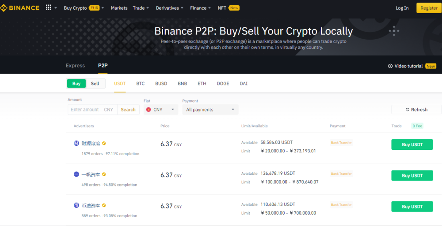Open advertiser 一帆资本 profile link
The width and height of the screenshot is (442, 226).
tap(91, 174)
